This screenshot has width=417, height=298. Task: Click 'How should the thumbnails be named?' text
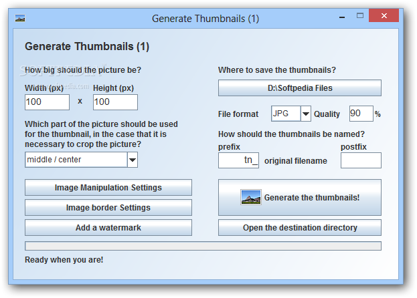tap(291, 134)
